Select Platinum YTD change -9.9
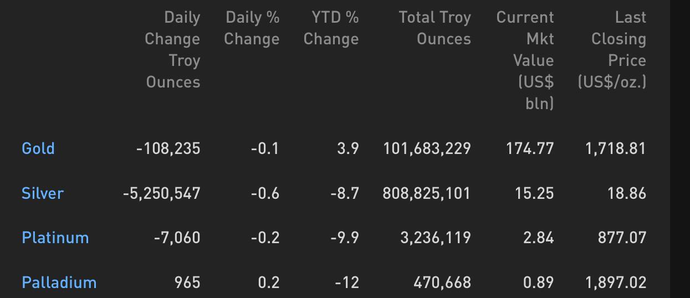 click(x=345, y=238)
